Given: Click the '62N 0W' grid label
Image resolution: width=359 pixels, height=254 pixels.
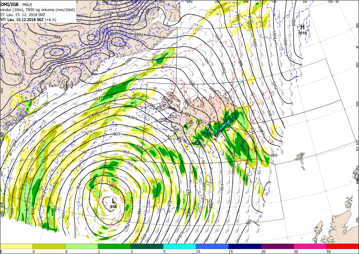Looking at the screenshot, I should coord(357,146).
